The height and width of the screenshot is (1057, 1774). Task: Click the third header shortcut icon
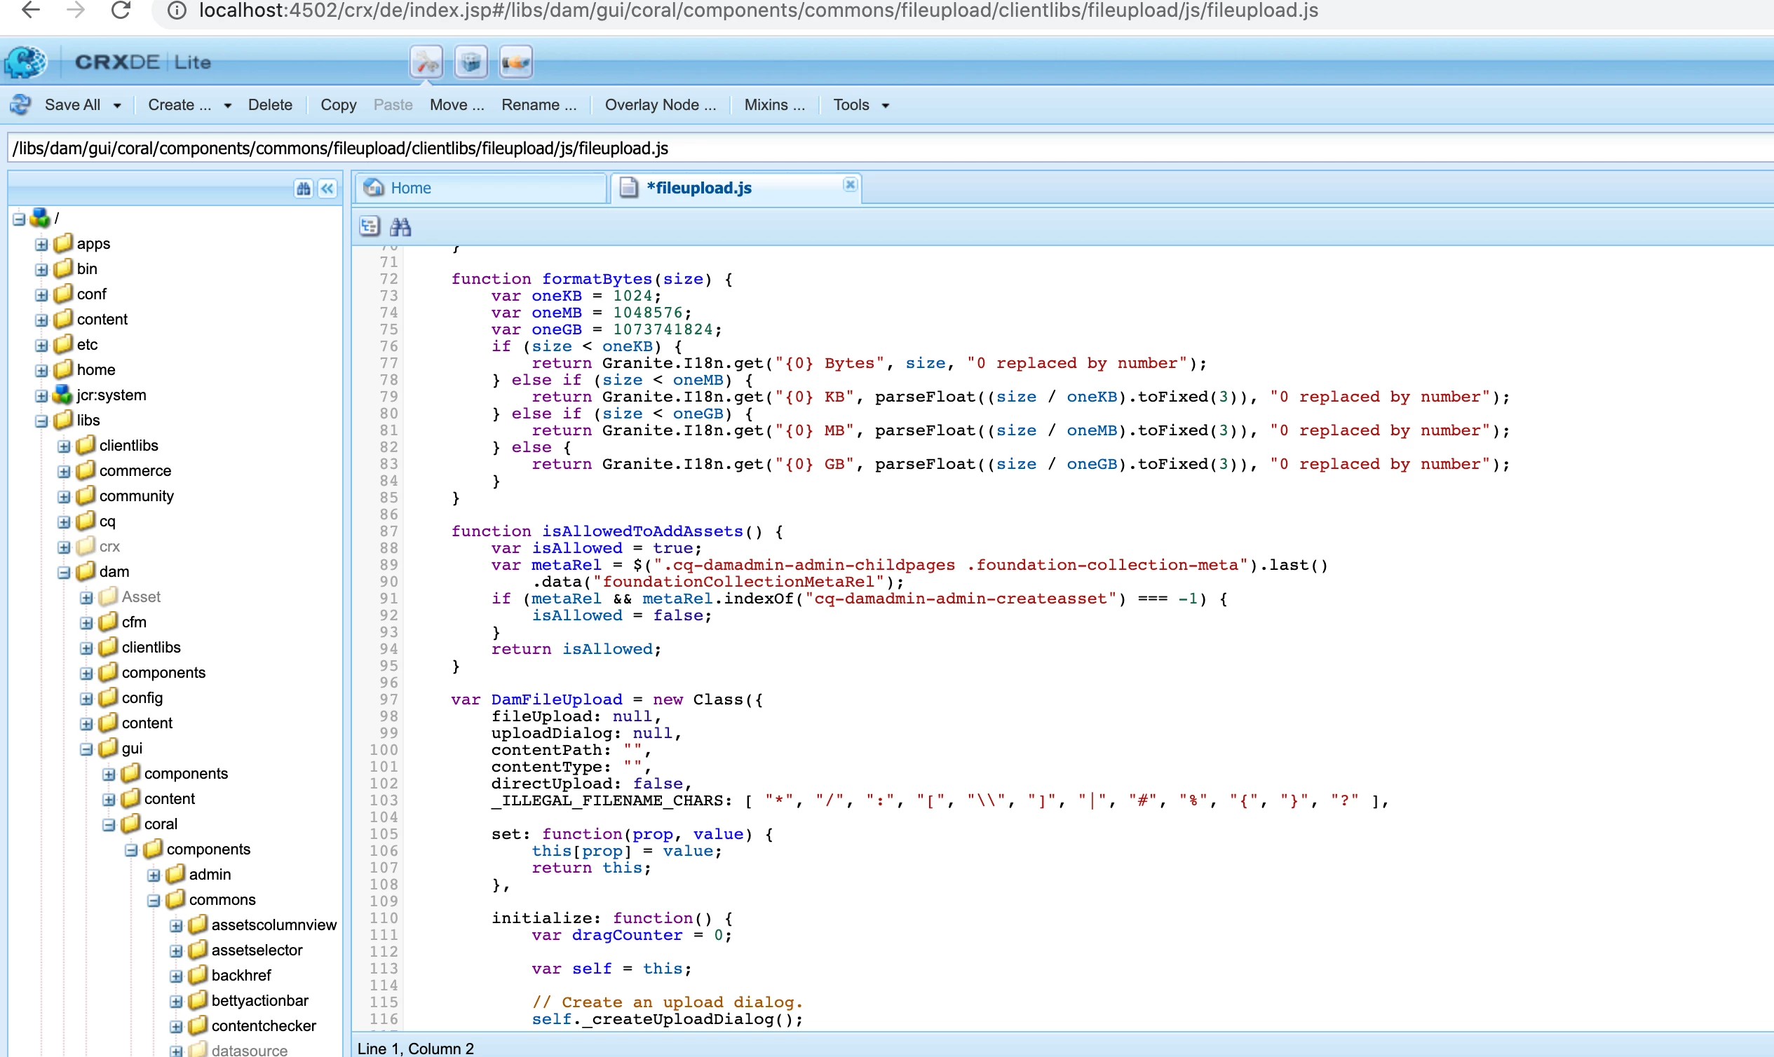pos(516,62)
